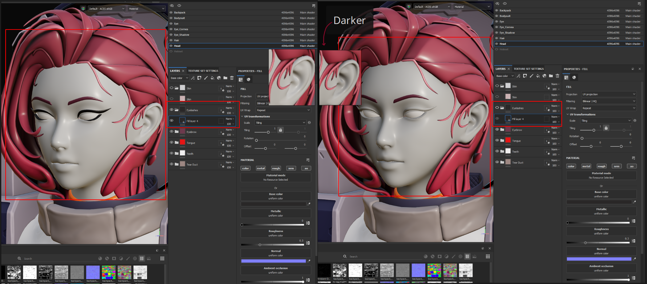
Task: Switch right shelf to grid view icon
Action: pos(488,256)
